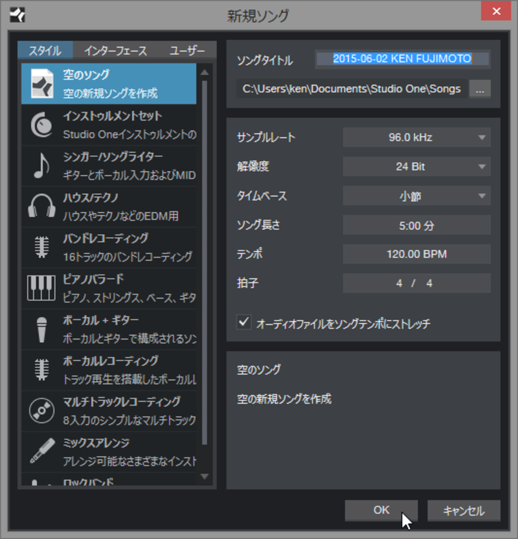This screenshot has width=518, height=539.
Task: Switch to the ユーザー tab
Action: coord(187,51)
